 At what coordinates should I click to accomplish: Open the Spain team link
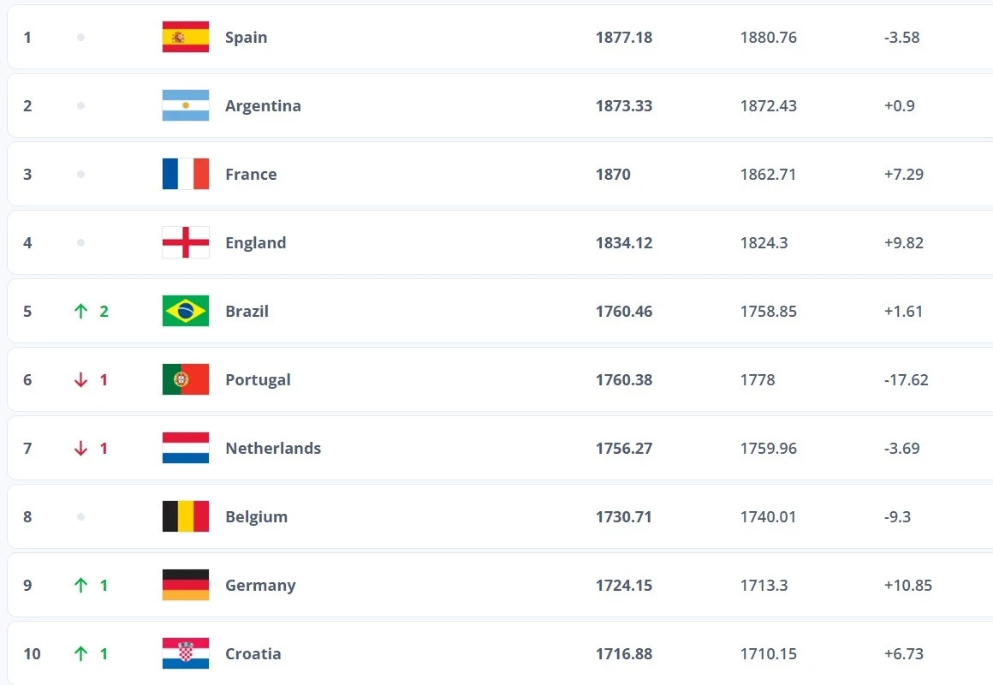coord(246,37)
